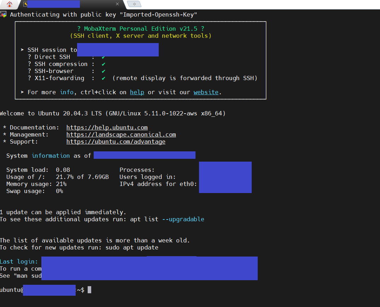Click the 'MobaXterm Personal Edition v21.5' title
380x307 pixels.
click(141, 29)
